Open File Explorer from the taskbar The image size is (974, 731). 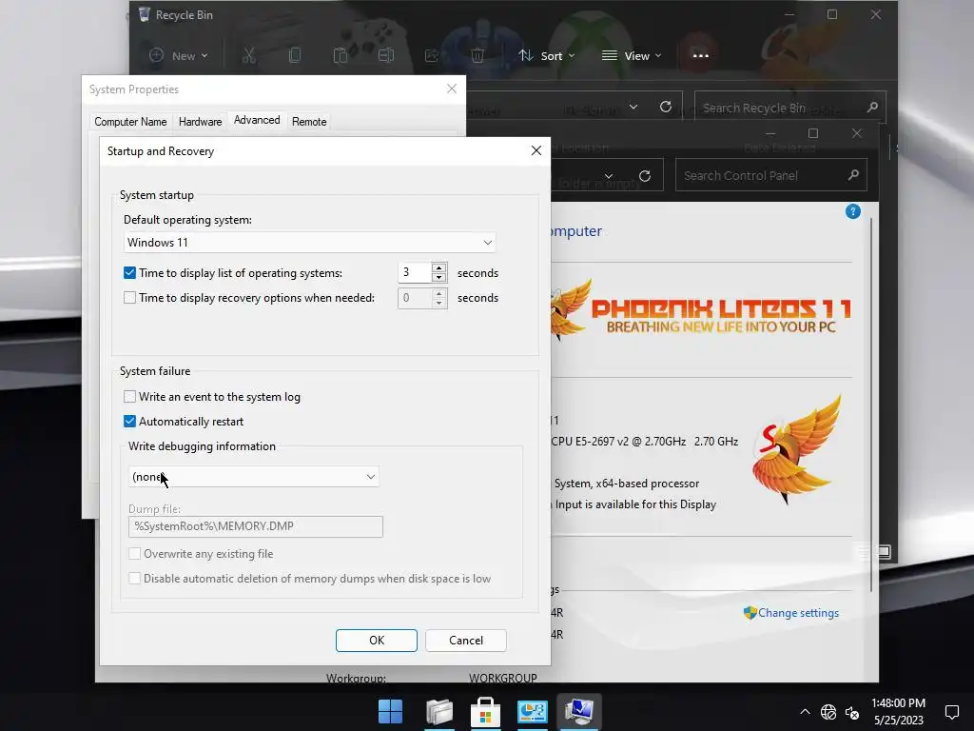tap(439, 712)
